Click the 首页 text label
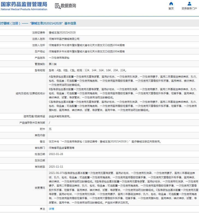The height and width of the screenshot is (213, 199). pyautogui.click(x=171, y=8)
